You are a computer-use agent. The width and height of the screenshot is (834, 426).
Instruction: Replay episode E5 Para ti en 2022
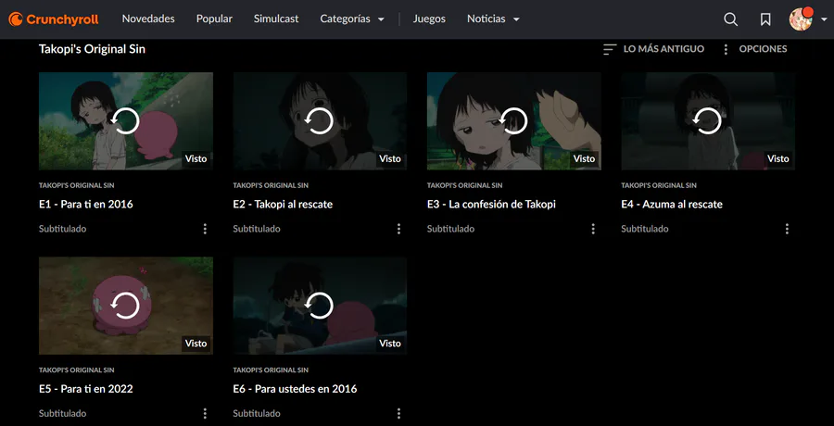(x=125, y=306)
